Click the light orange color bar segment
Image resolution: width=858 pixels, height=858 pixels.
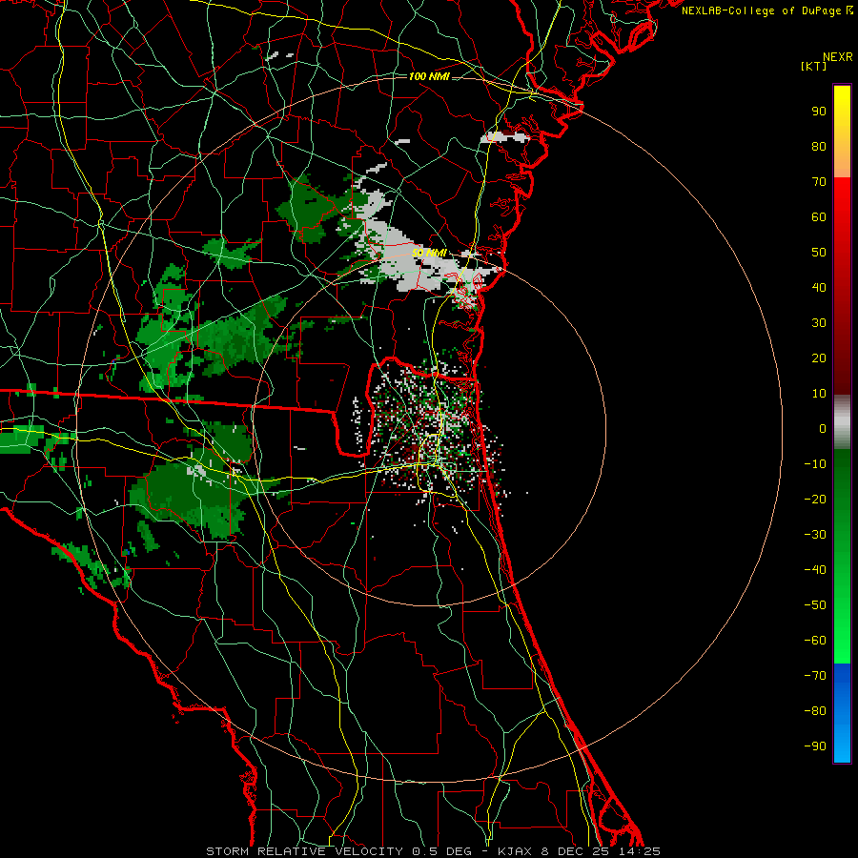point(842,164)
